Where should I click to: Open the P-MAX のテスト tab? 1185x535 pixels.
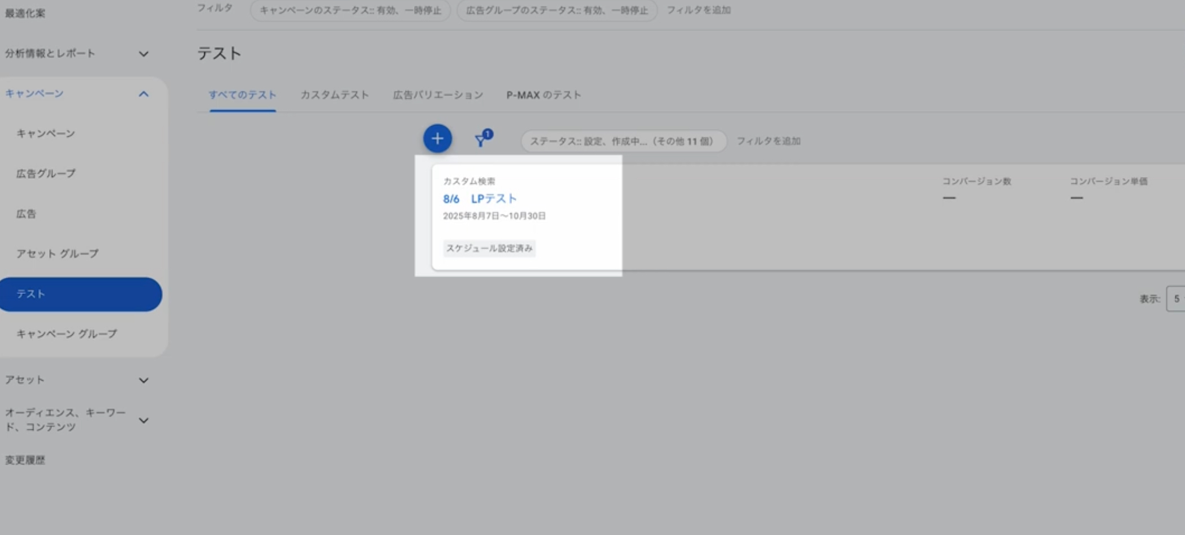[543, 95]
